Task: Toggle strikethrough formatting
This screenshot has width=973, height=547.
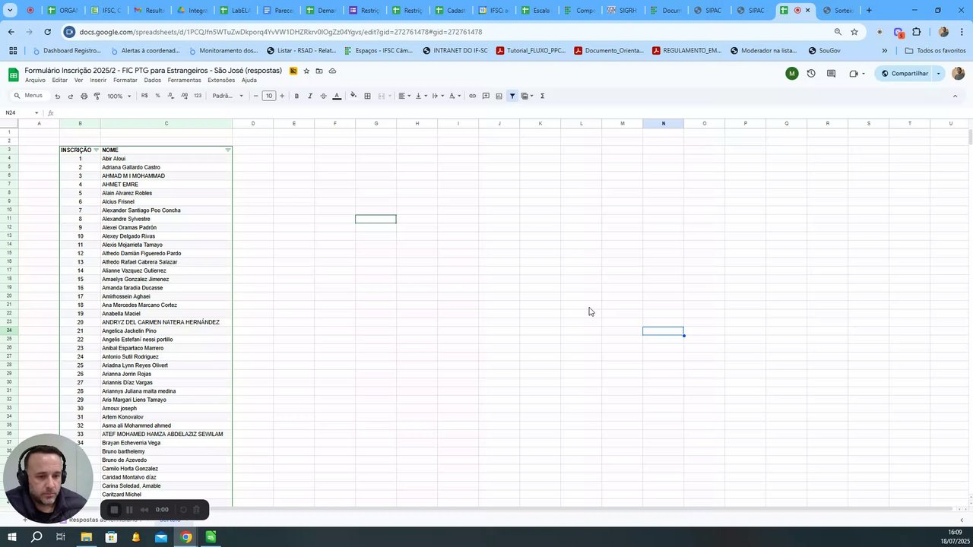Action: [x=323, y=96]
